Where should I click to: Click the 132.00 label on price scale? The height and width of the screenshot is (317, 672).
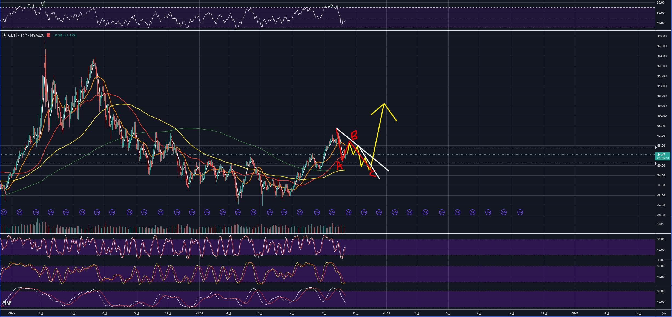pos(662,36)
